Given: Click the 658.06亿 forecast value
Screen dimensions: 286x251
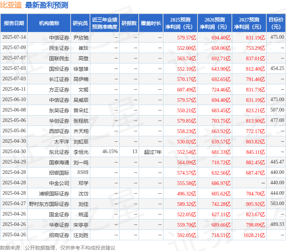Looking at the screenshot, I should click(x=221, y=48).
